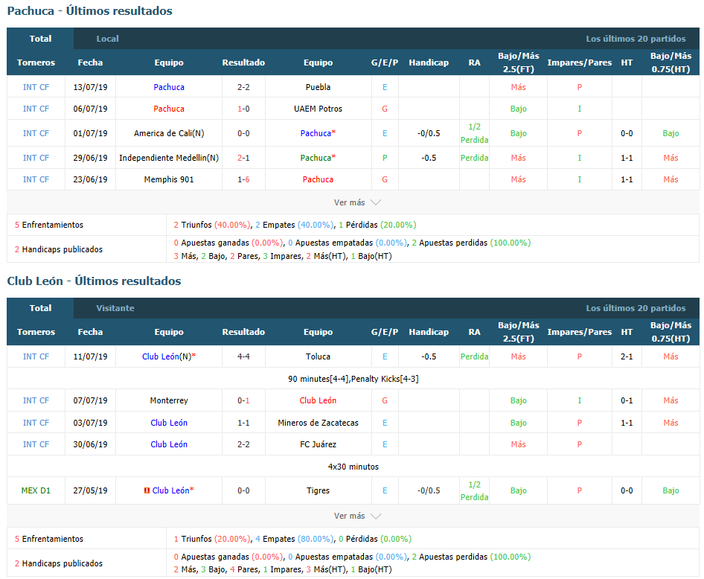
Task: Click the G result in the UAEM Potros row
Action: click(x=385, y=109)
